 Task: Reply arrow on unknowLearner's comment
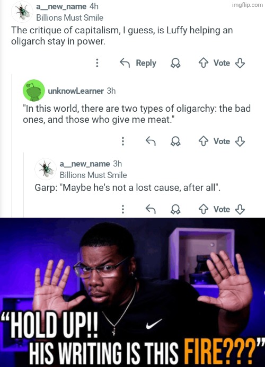pyautogui.click(x=151, y=141)
